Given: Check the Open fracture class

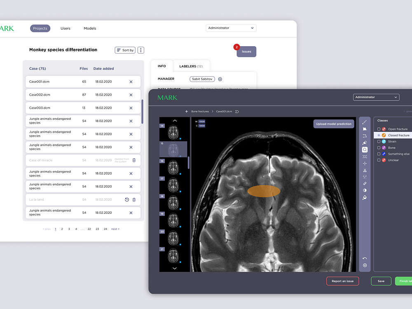Looking at the screenshot, I should [x=379, y=129].
